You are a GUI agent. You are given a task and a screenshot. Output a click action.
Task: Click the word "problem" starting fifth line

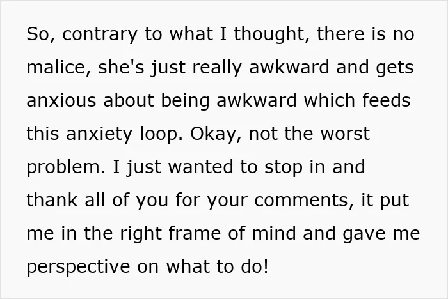63,167
